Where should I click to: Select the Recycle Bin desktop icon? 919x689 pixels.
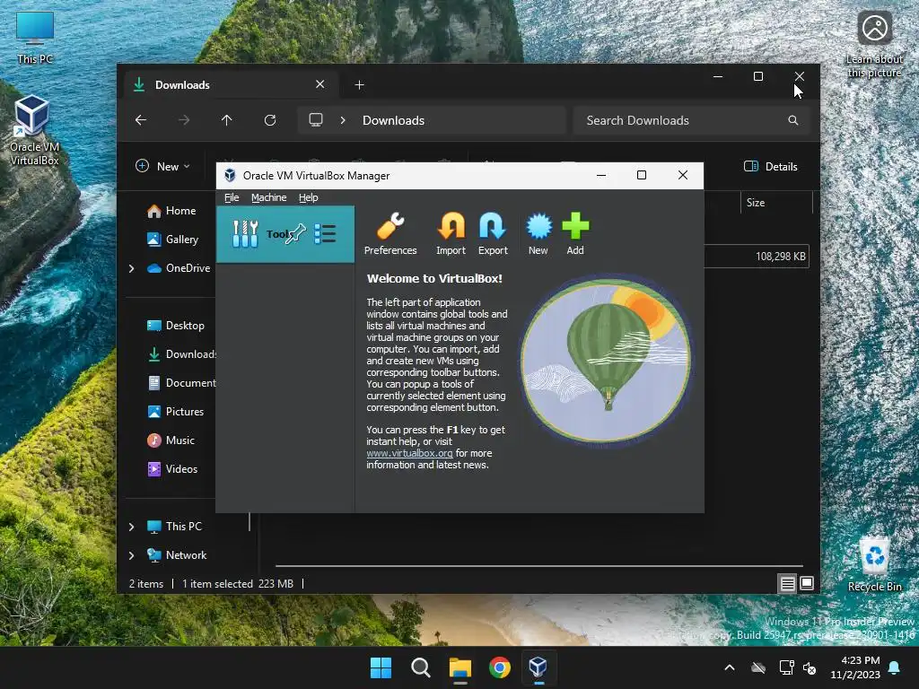(x=874, y=565)
